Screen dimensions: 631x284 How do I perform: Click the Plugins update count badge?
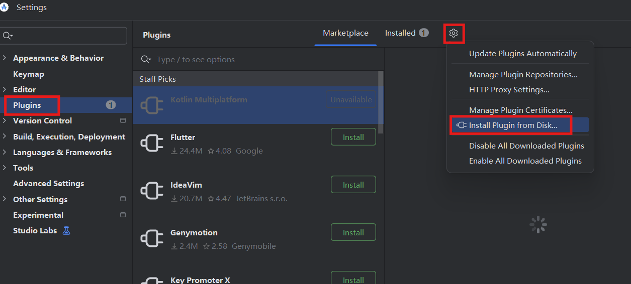point(111,105)
